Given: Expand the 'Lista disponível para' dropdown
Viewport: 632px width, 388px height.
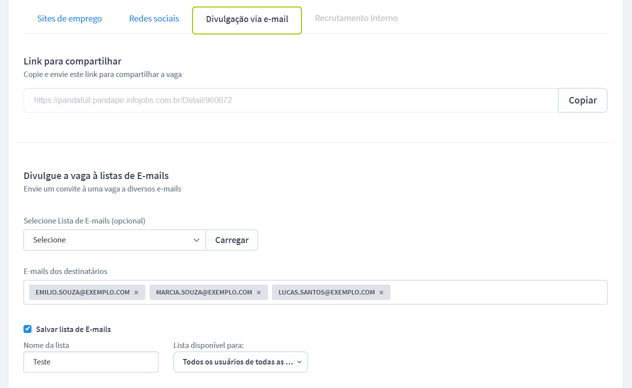Looking at the screenshot, I should click(240, 362).
